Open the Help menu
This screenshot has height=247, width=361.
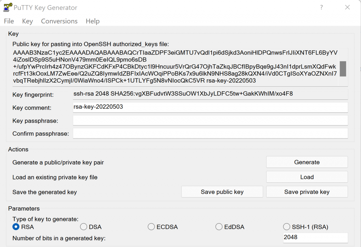[x=93, y=21]
